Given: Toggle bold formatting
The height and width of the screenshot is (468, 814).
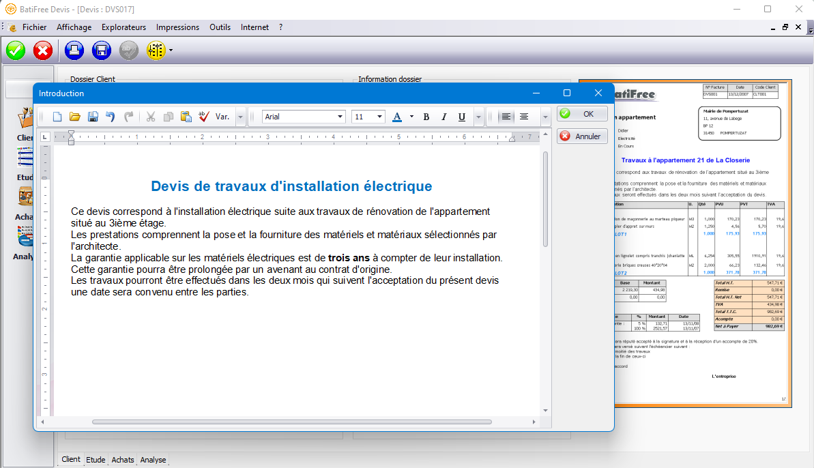Looking at the screenshot, I should tap(426, 117).
